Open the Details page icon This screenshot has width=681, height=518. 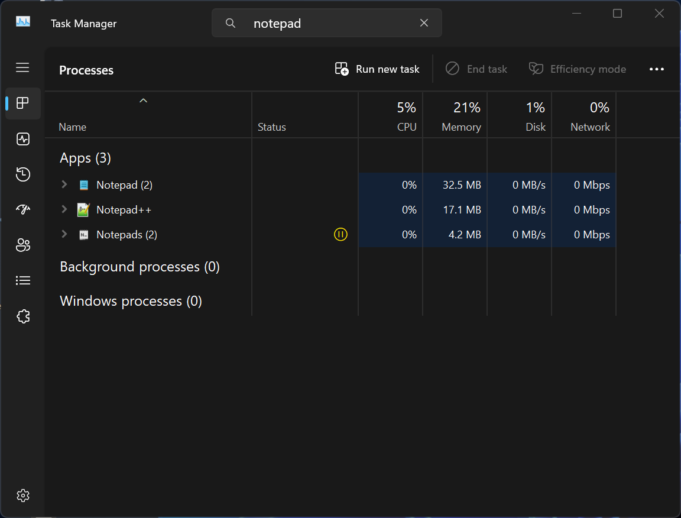pos(22,280)
